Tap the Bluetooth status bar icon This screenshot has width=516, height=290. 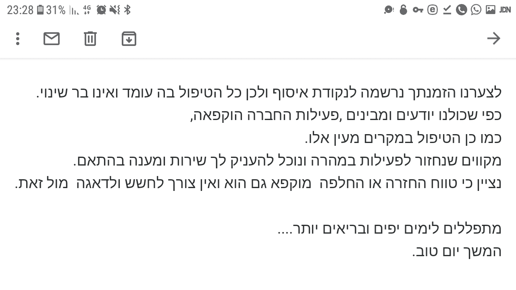point(126,10)
